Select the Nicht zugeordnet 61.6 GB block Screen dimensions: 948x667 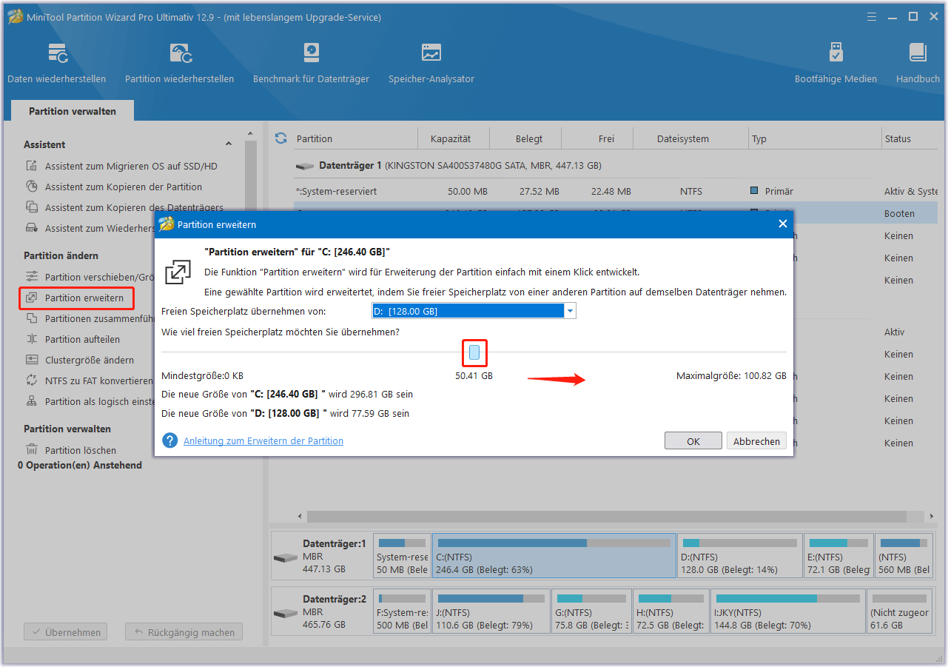898,611
